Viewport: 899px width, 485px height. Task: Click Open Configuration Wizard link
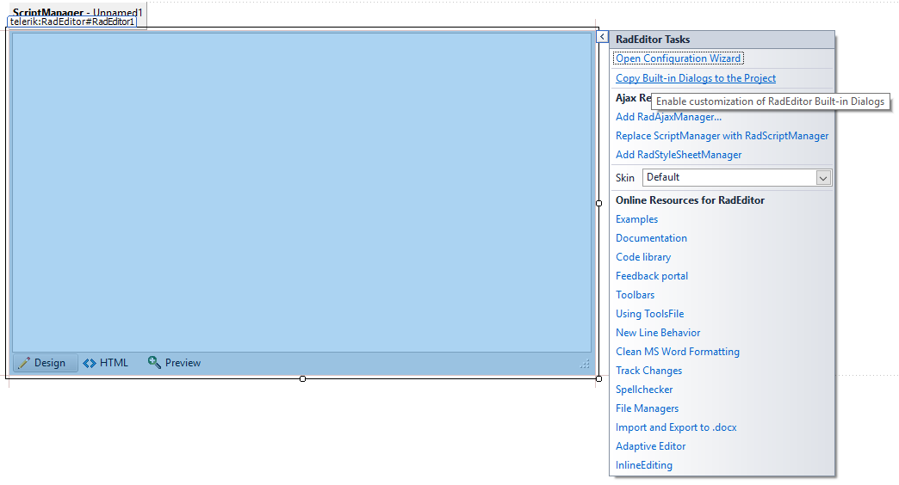click(x=678, y=58)
